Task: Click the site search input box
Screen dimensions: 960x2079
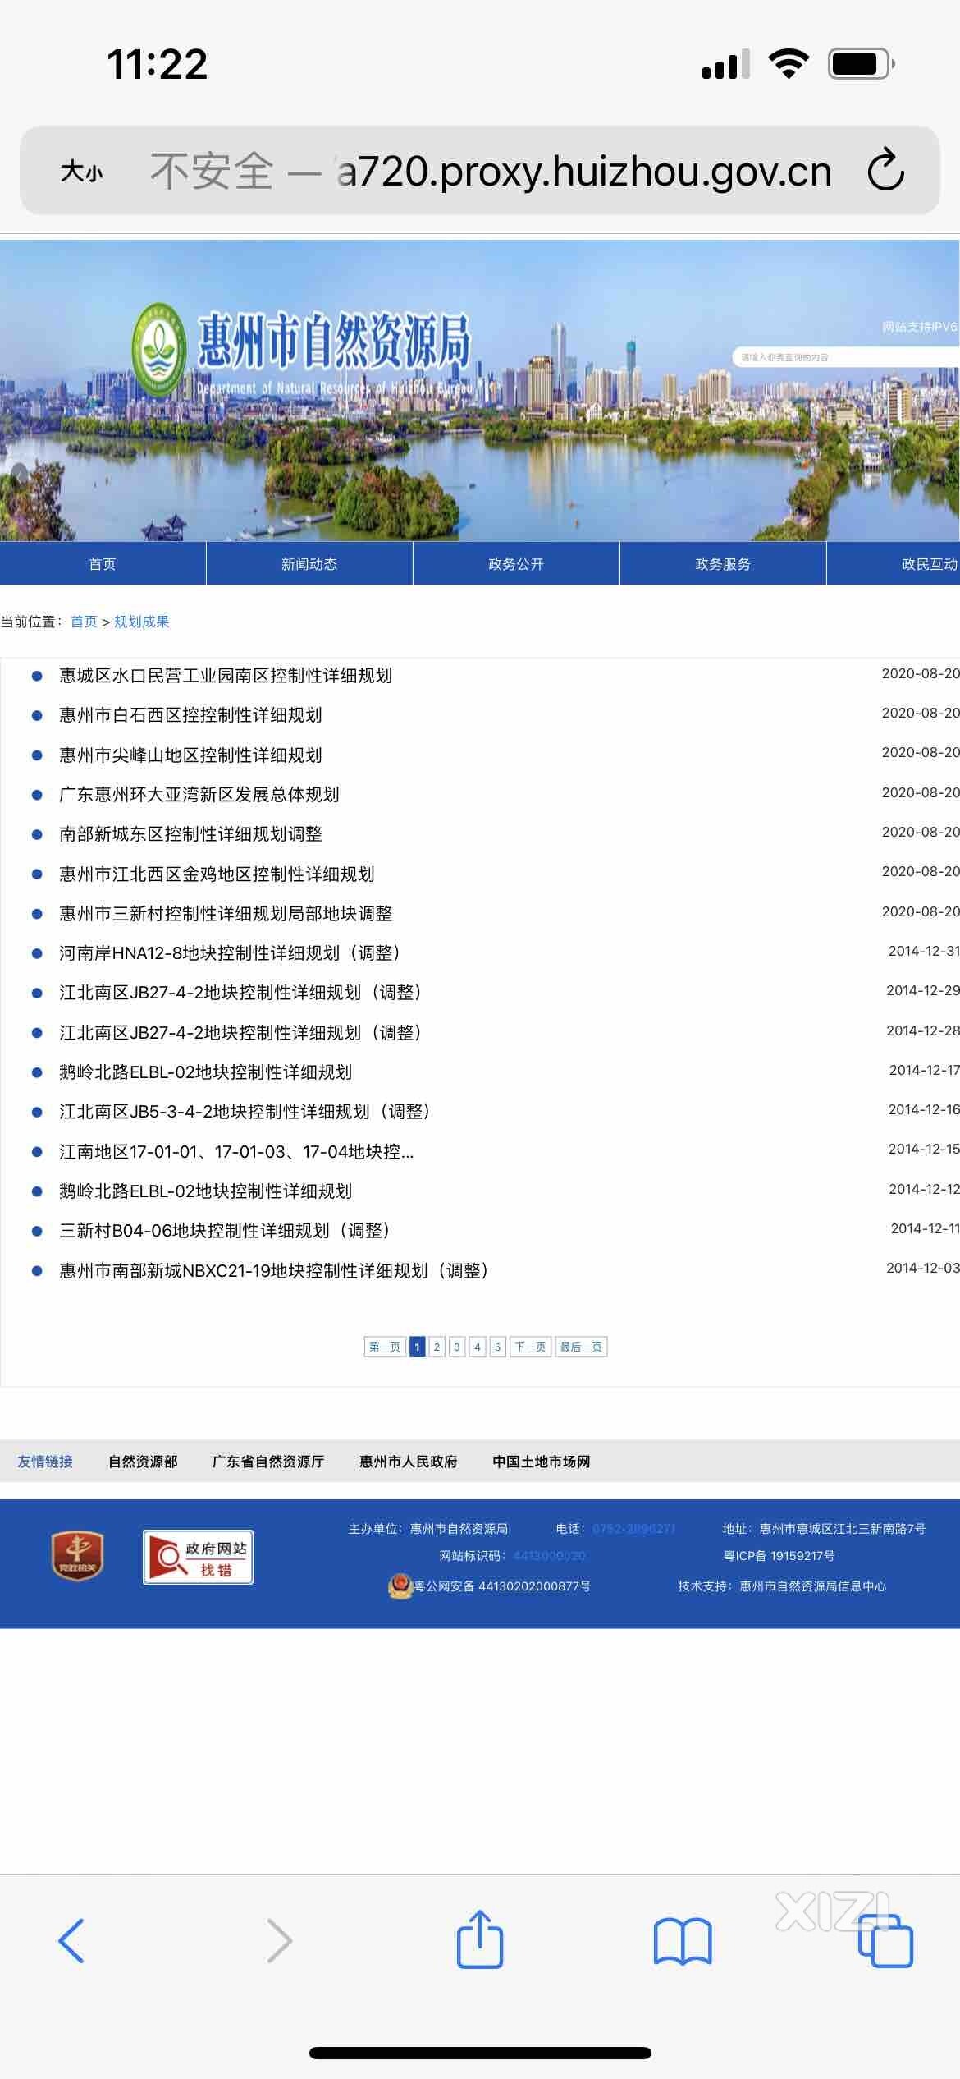Action: [x=845, y=357]
